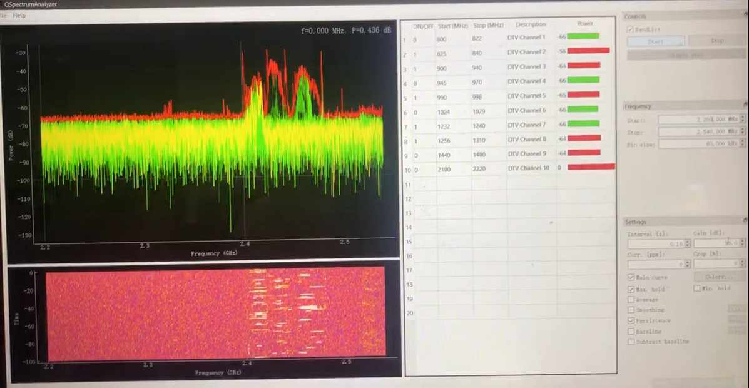The width and height of the screenshot is (749, 388).
Task: Float the Frequency dock panel icon
Action: pyautogui.click(x=745, y=106)
